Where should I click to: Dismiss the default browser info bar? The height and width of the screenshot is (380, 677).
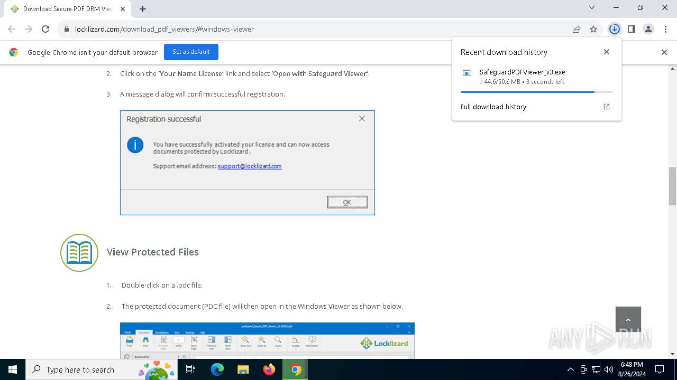[x=664, y=52]
